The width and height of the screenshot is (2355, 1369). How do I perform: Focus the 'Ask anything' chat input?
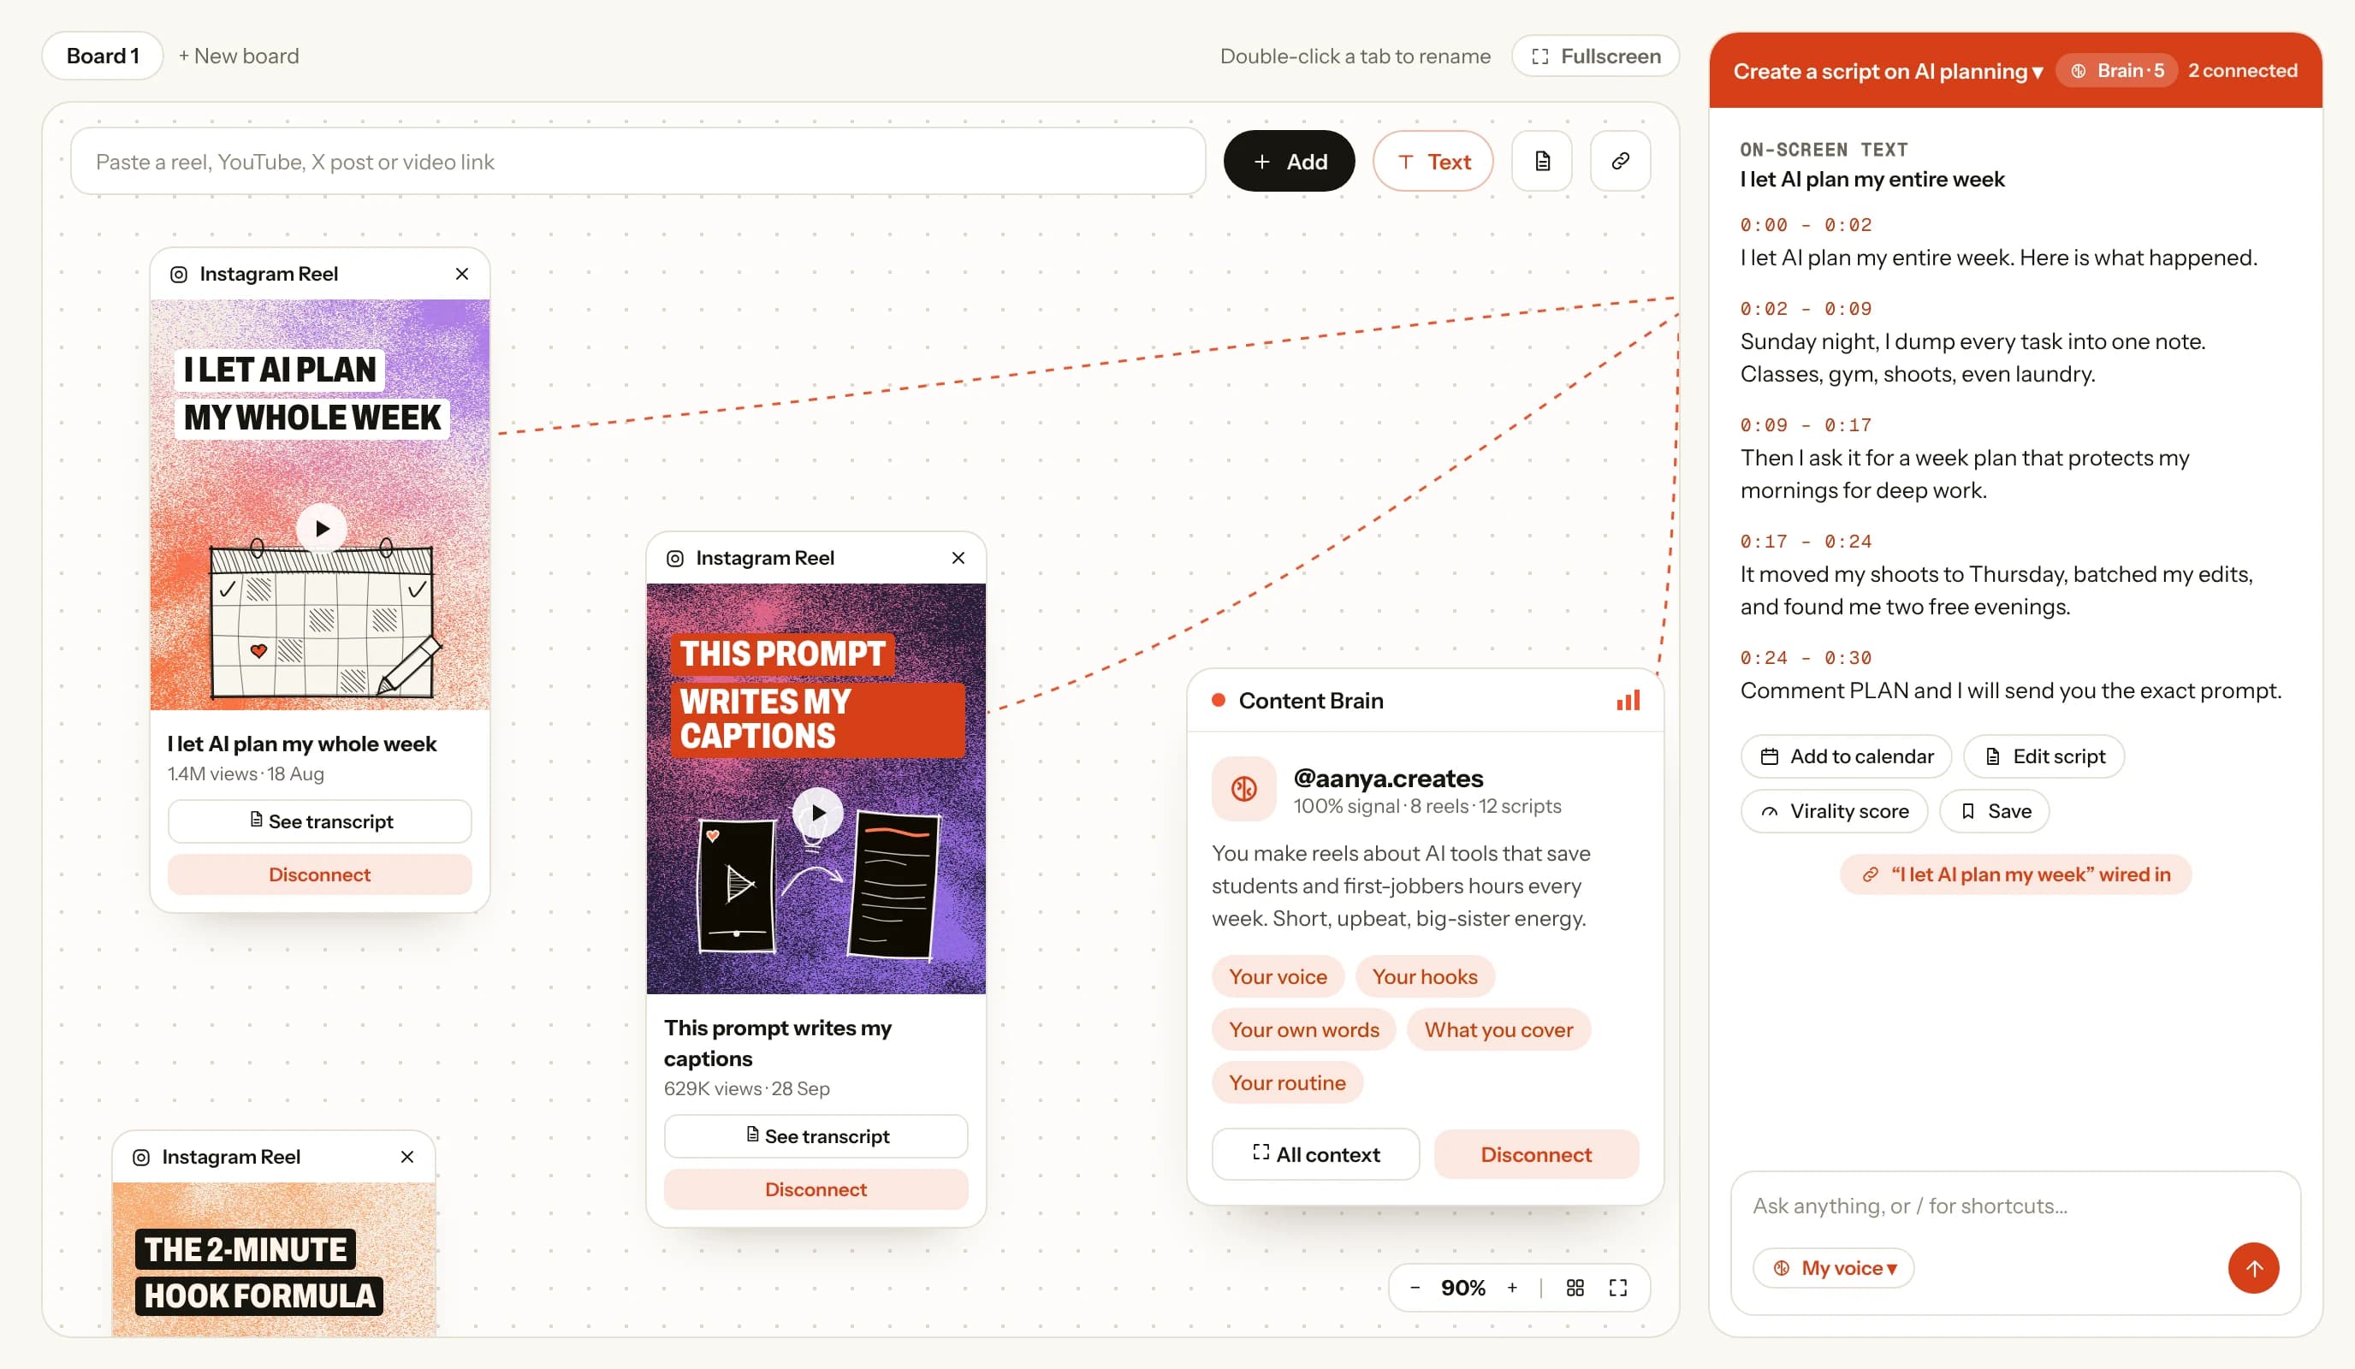pos(2016,1206)
